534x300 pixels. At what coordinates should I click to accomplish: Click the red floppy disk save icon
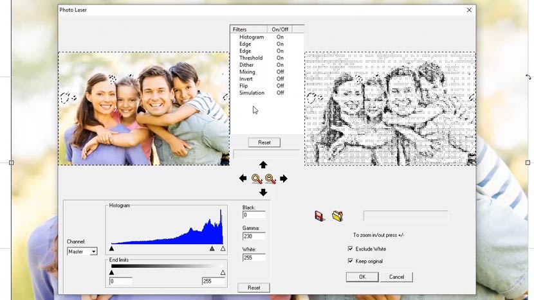tap(320, 216)
